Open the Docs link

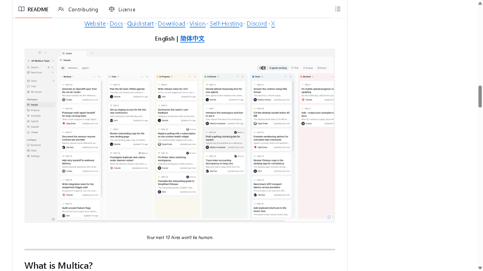point(116,24)
